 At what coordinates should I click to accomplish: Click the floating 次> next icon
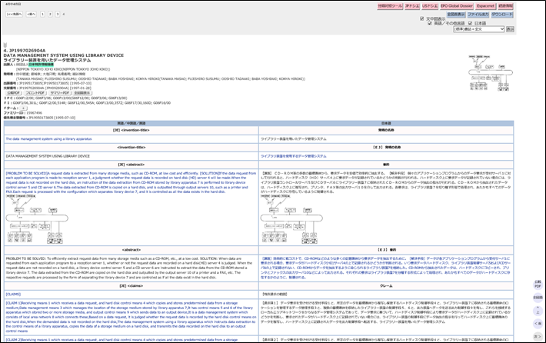point(538,336)
